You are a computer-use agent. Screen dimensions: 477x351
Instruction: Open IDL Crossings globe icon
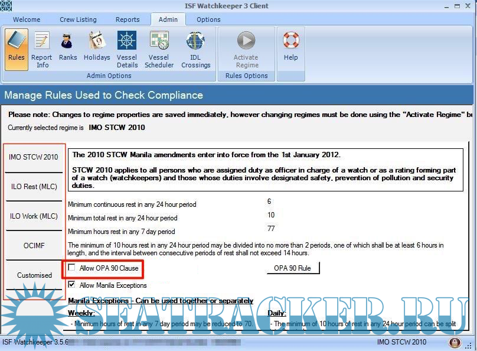click(x=195, y=48)
